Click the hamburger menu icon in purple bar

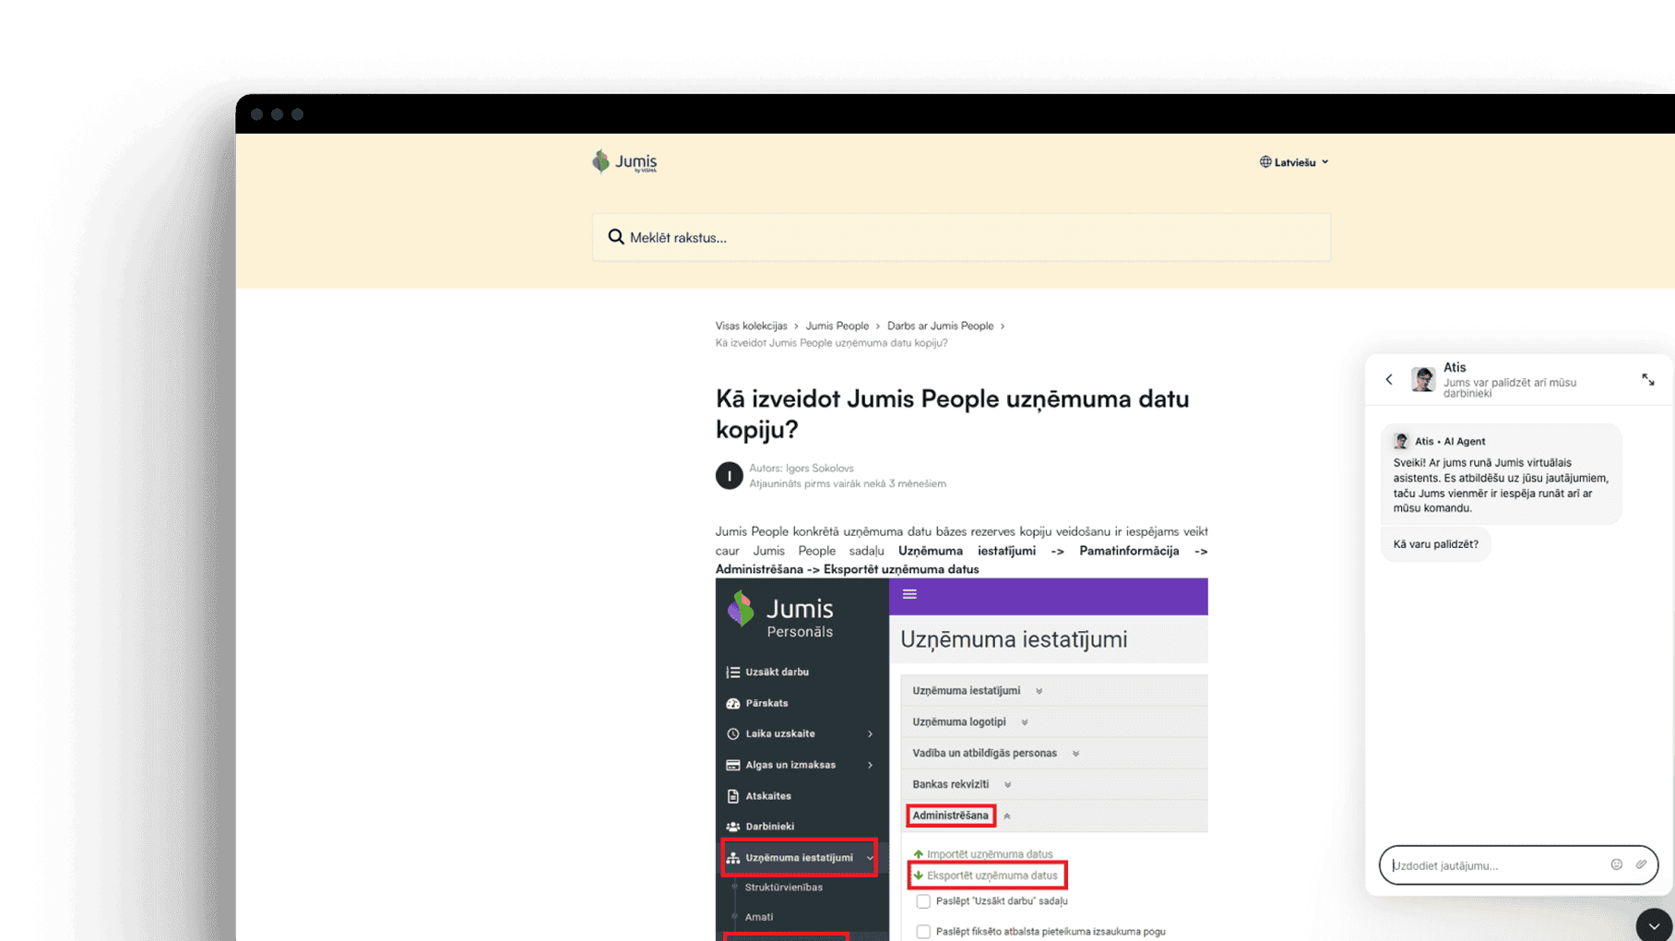(909, 594)
